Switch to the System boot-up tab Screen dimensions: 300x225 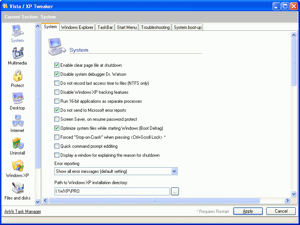(x=187, y=27)
